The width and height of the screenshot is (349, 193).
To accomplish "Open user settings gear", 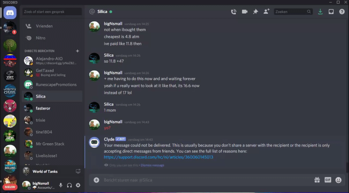I will (78, 185).
